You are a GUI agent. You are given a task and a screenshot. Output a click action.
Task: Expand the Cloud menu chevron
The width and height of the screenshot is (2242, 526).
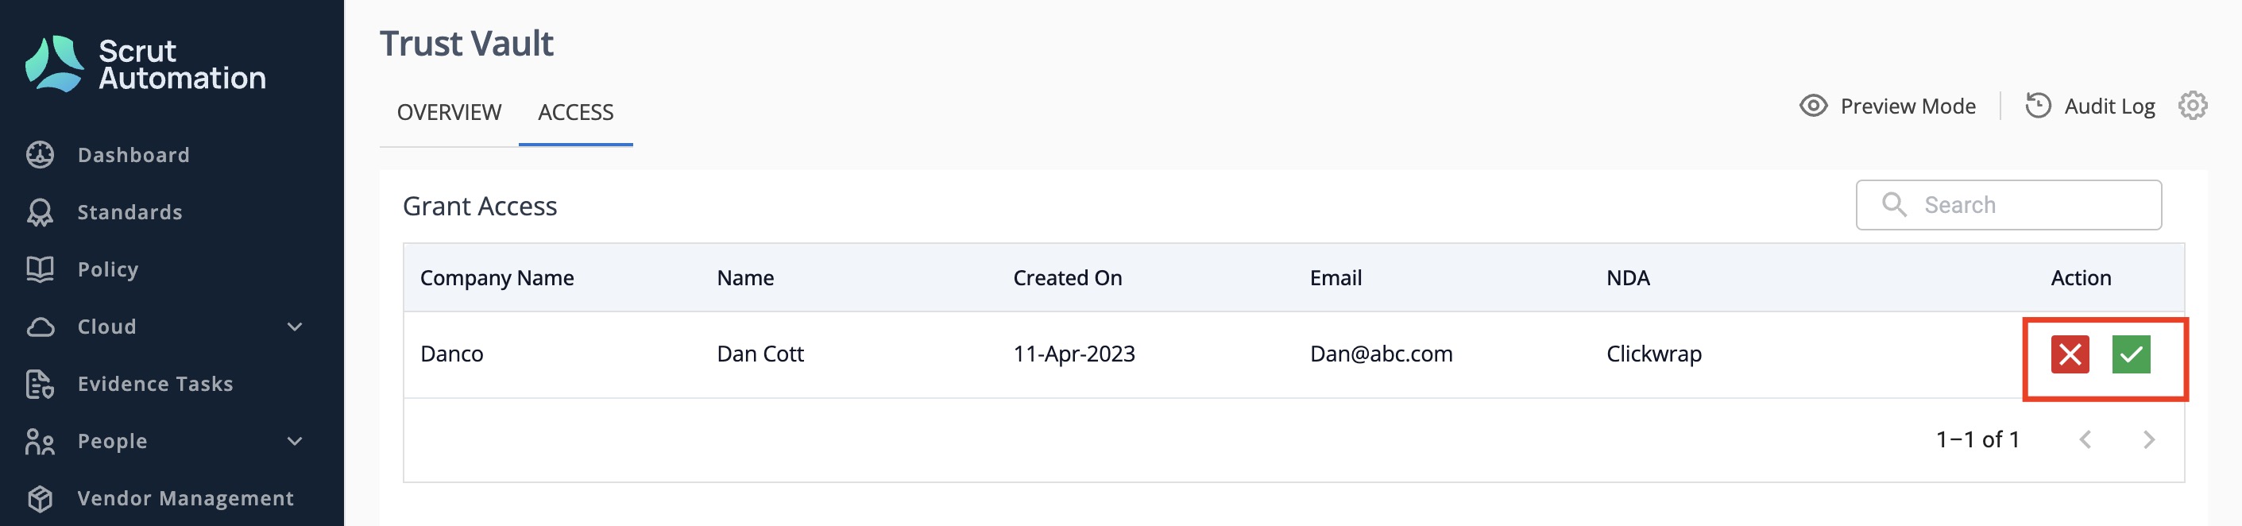295,327
